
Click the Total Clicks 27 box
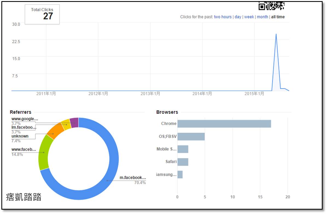(x=42, y=15)
